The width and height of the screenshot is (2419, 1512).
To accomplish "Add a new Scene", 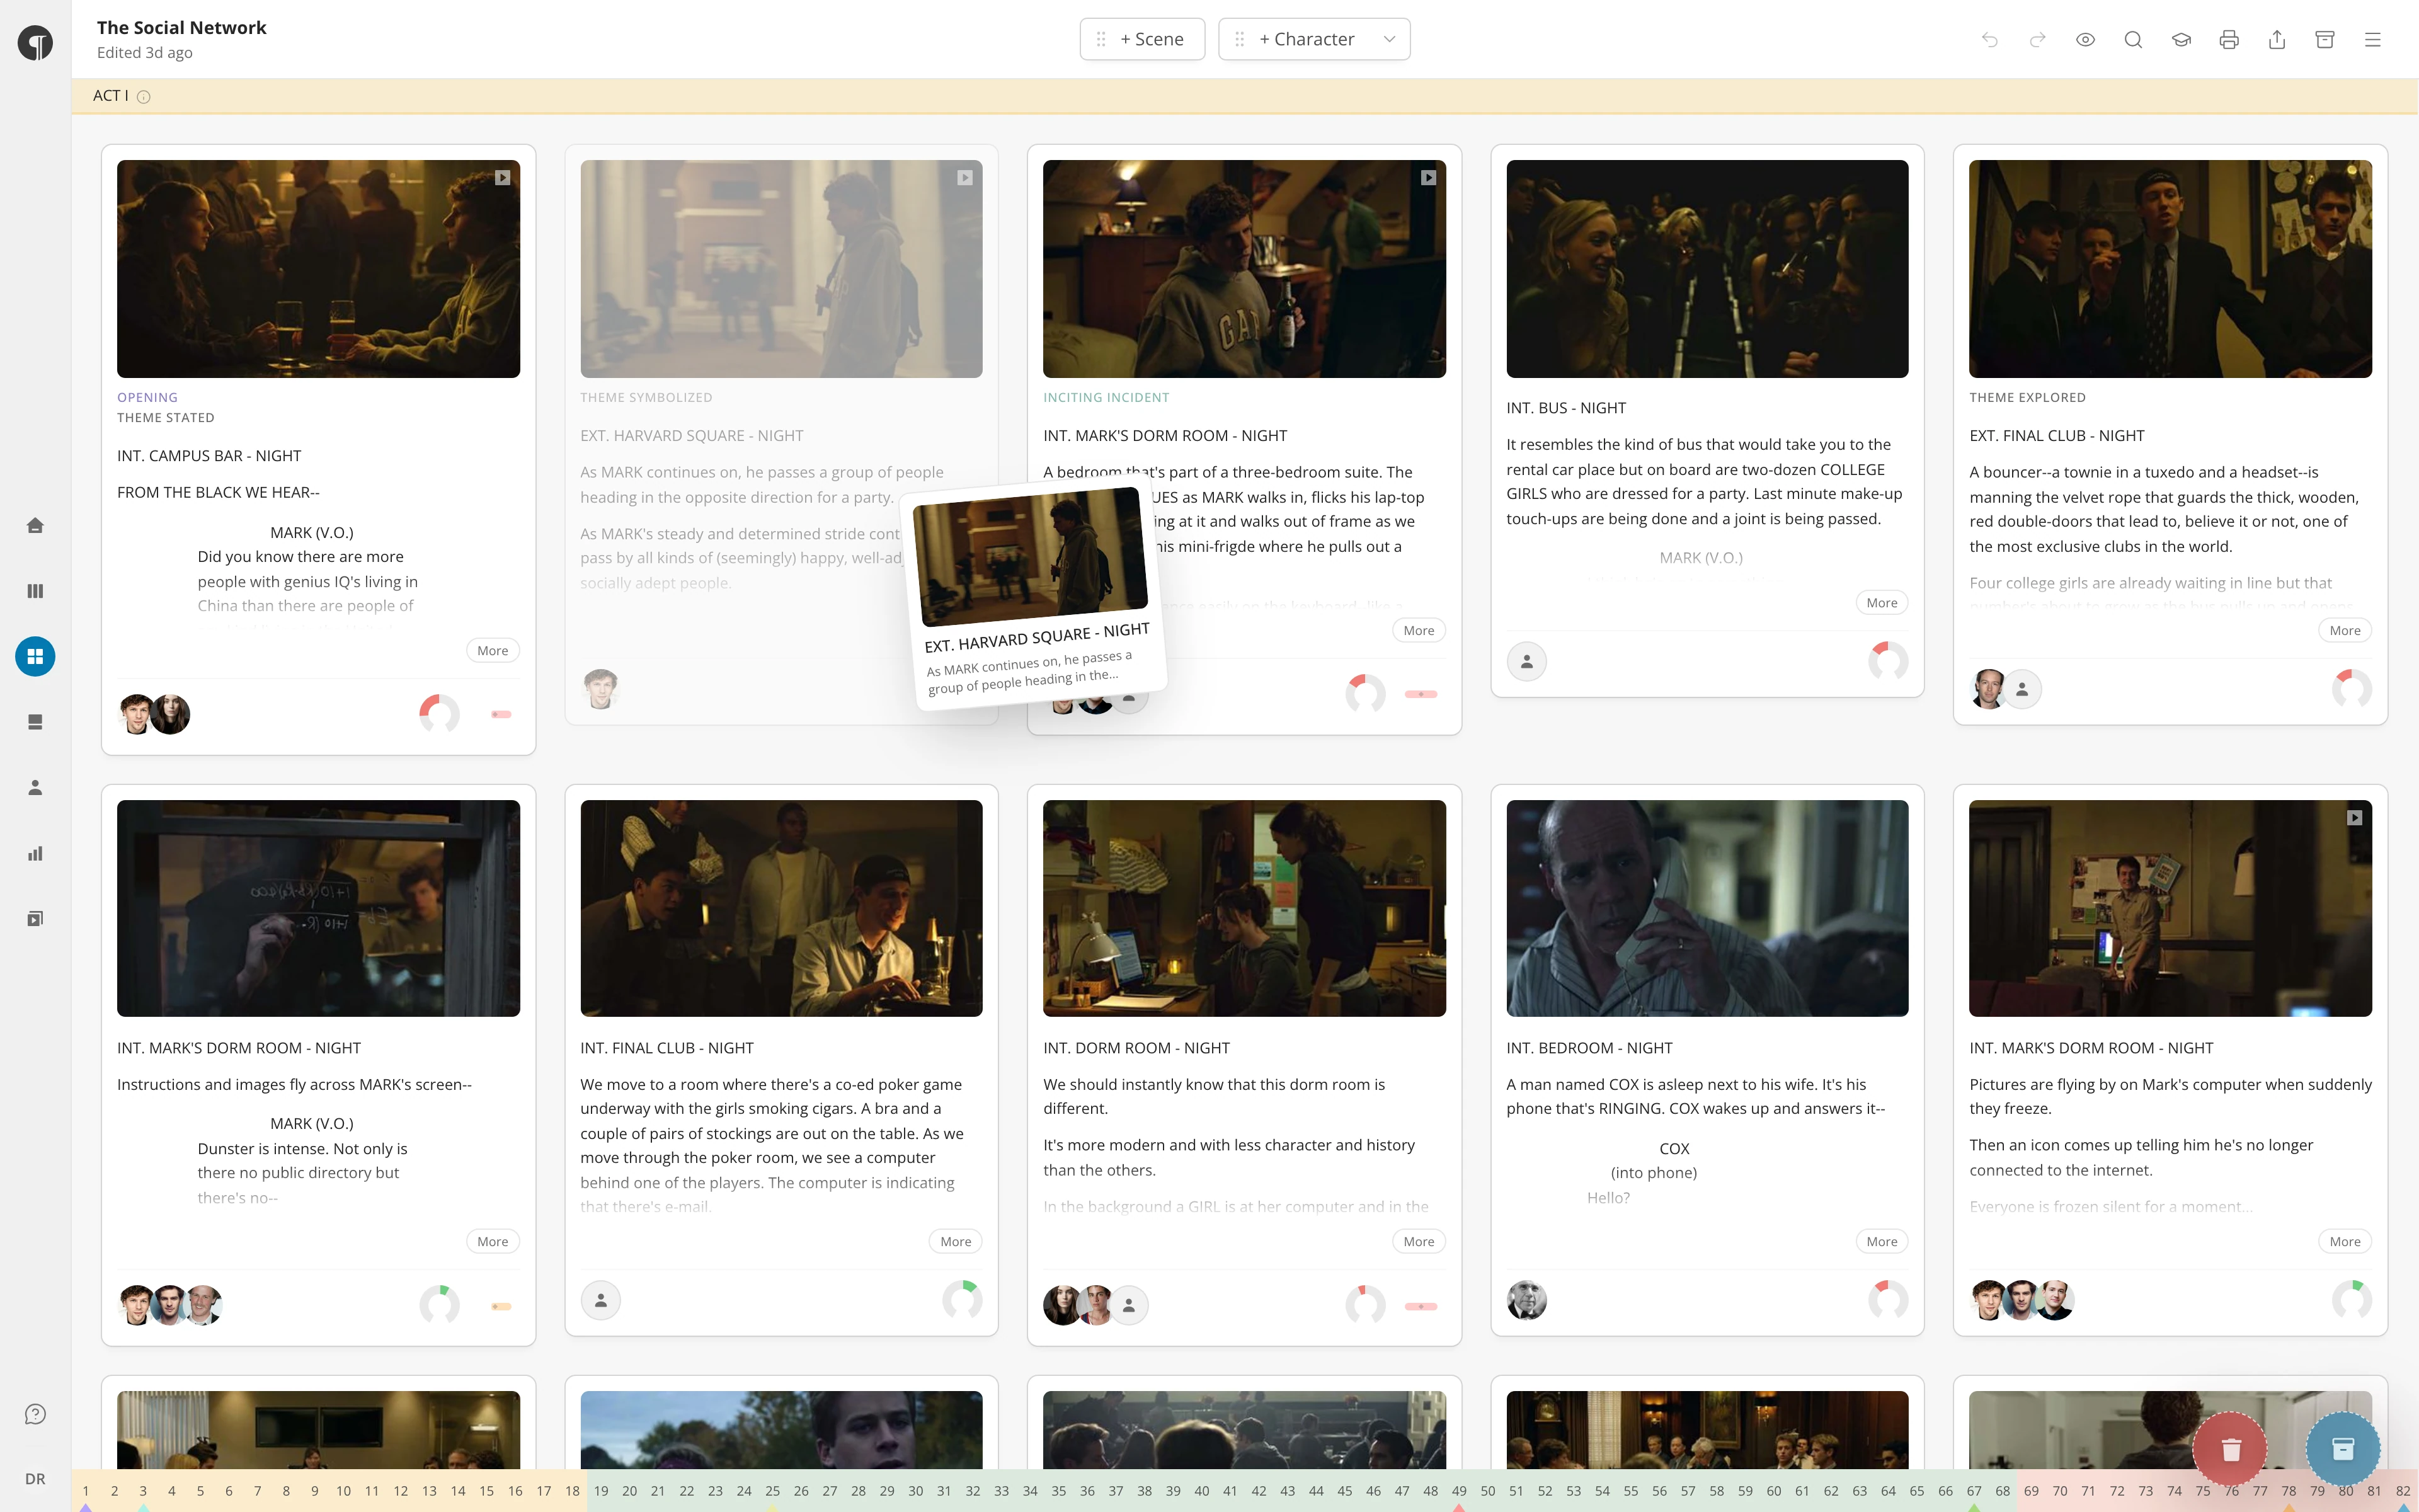I will click(1143, 39).
